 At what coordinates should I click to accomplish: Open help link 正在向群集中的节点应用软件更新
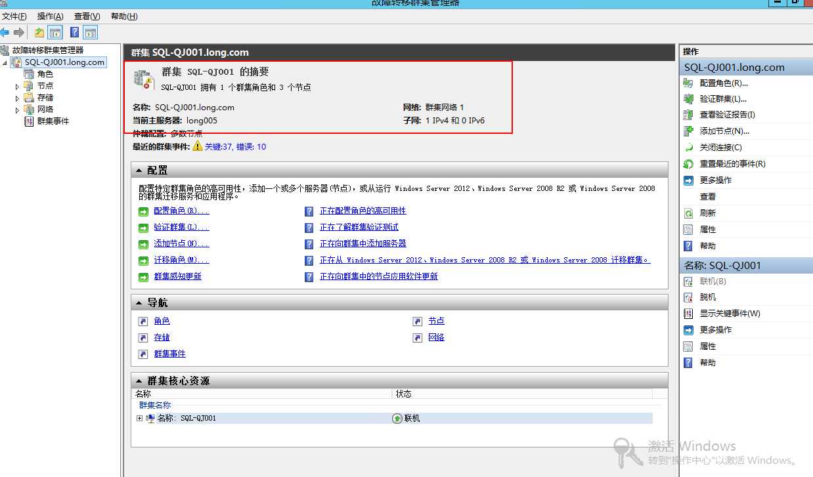tap(378, 276)
